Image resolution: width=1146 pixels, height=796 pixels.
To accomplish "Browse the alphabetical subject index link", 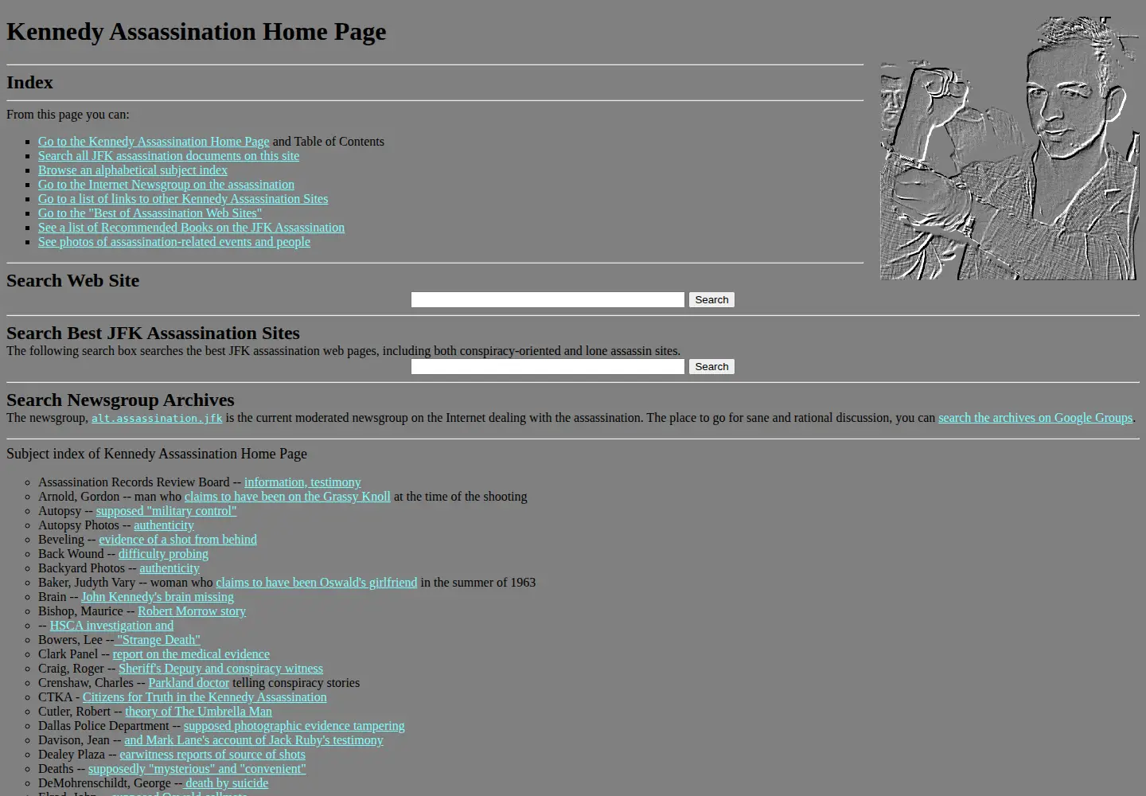I will pos(133,170).
